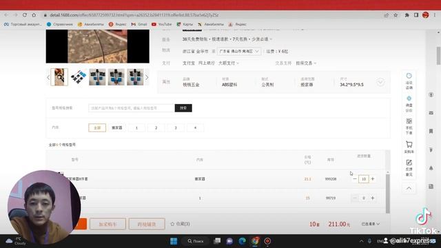
Task: Click the back-to-top chevron button
Action: (x=409, y=188)
